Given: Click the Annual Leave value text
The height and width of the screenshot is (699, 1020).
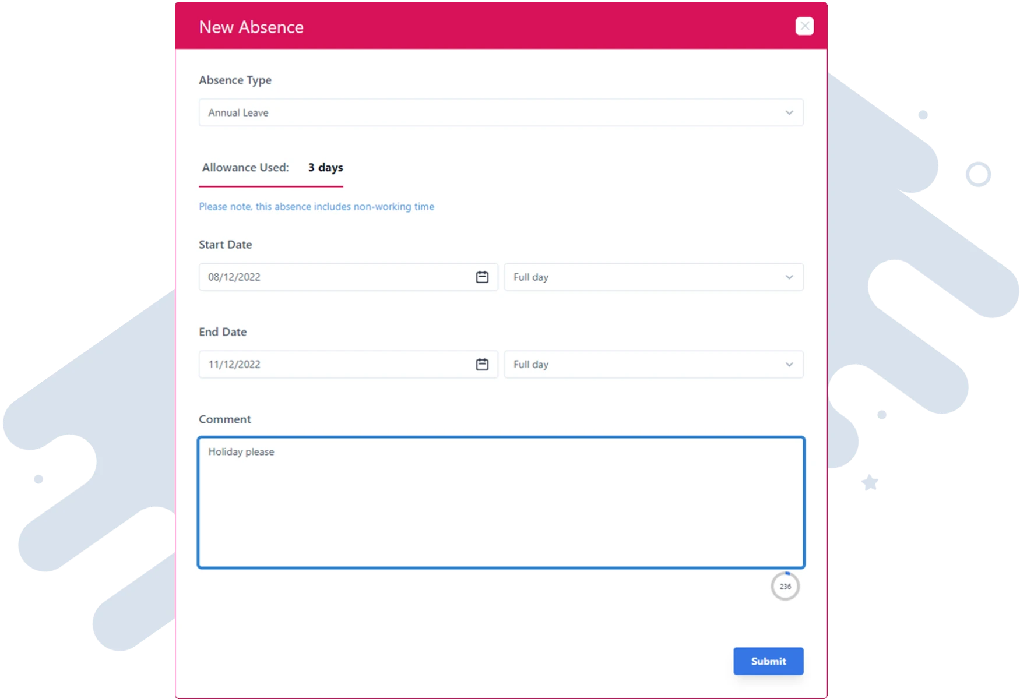Looking at the screenshot, I should [x=238, y=112].
